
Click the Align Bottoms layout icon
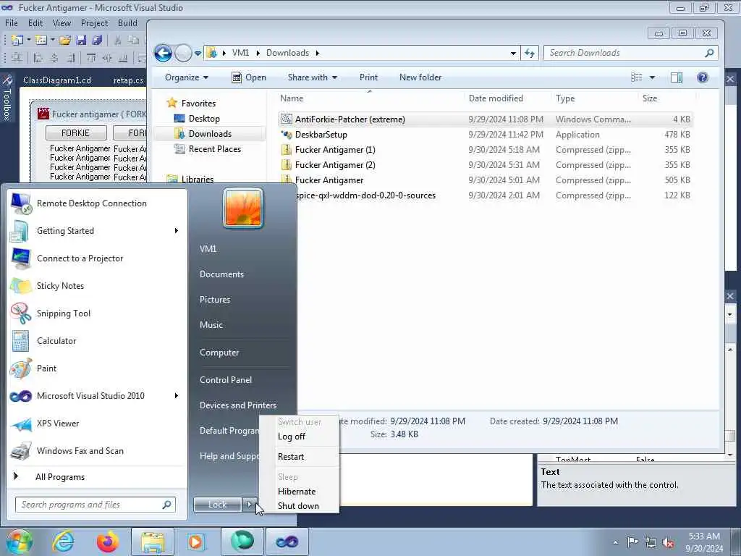click(123, 58)
